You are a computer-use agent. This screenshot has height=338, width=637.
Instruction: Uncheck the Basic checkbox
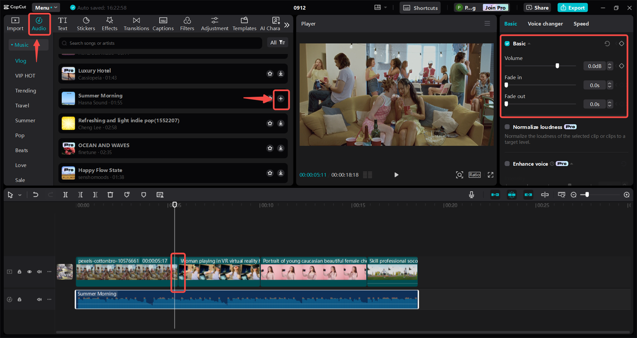click(x=507, y=44)
